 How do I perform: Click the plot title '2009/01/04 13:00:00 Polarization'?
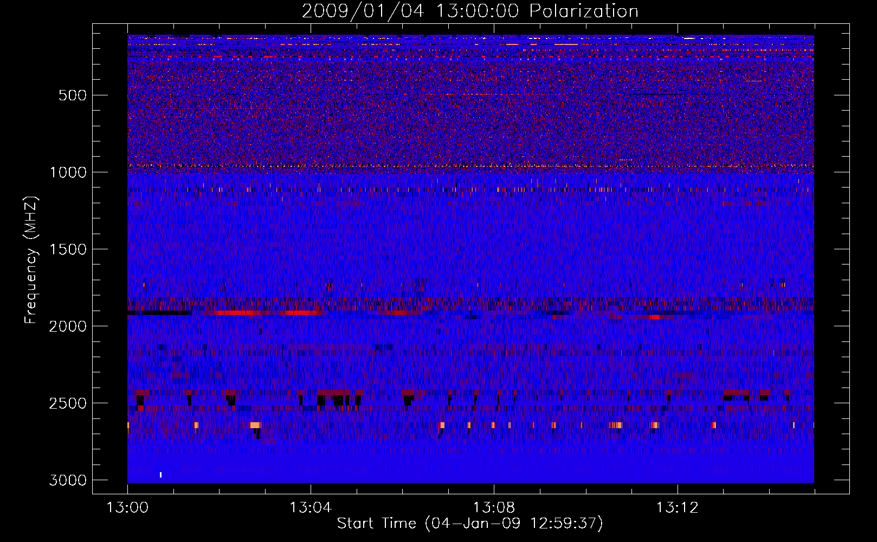click(470, 11)
